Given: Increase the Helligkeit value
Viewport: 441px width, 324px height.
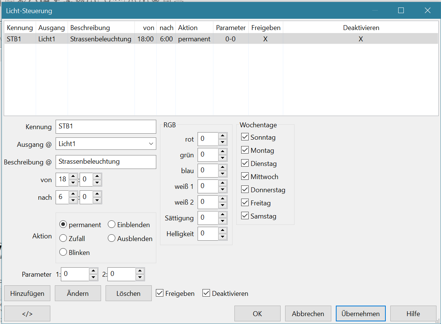Looking at the screenshot, I should (x=223, y=231).
